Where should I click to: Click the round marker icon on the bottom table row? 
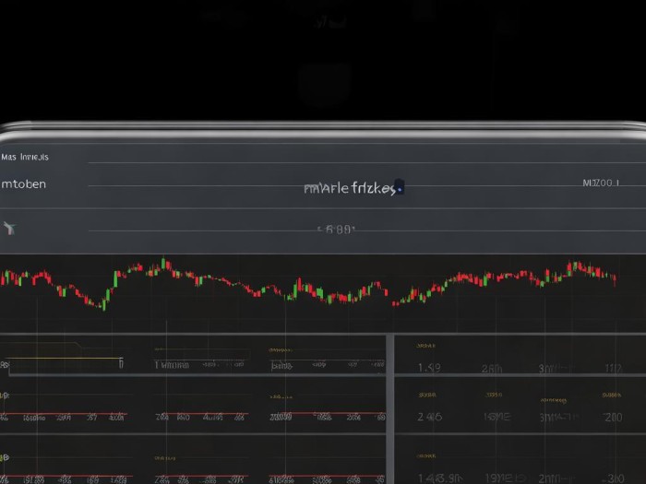(4, 457)
